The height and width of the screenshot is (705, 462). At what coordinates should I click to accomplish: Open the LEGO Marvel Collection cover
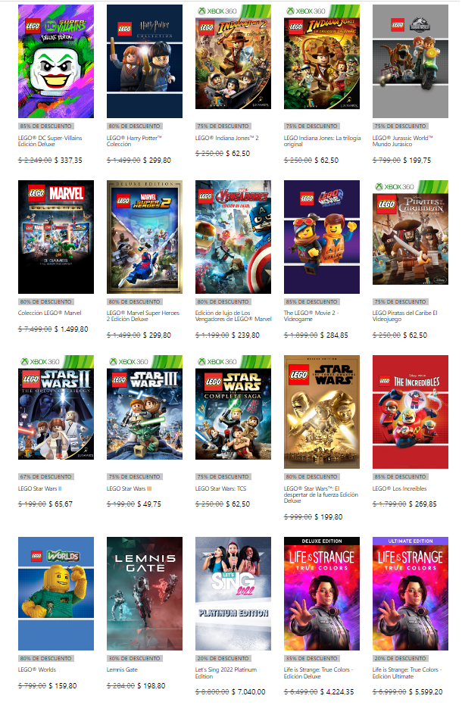click(x=56, y=237)
